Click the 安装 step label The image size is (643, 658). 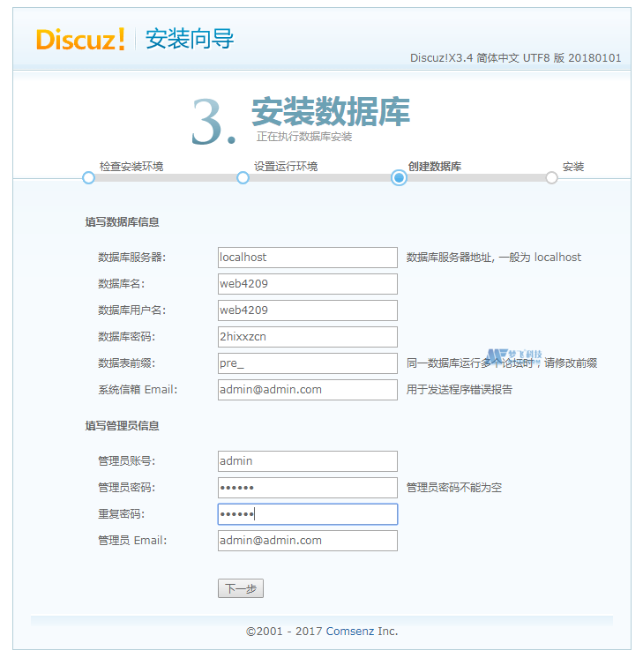[573, 167]
